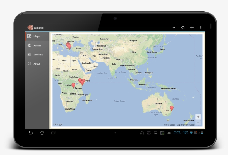Zoom out the map with the minus button
The image size is (228, 155).
[198, 122]
